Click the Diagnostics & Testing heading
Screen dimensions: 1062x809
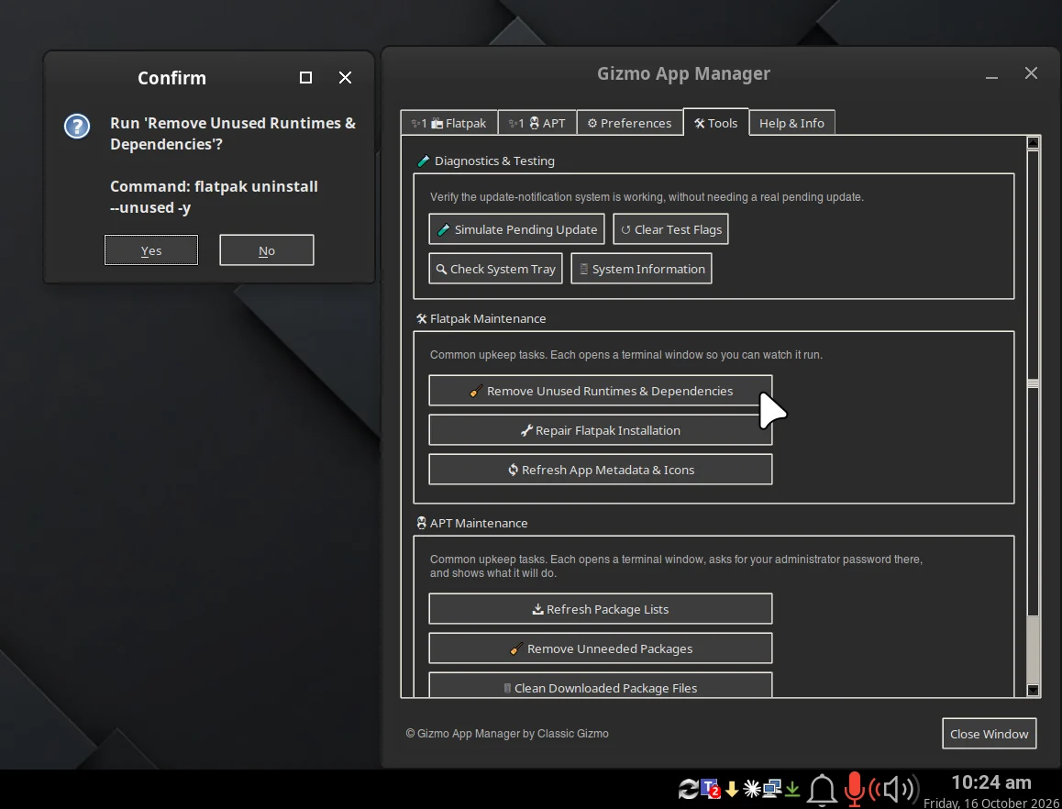tap(494, 161)
